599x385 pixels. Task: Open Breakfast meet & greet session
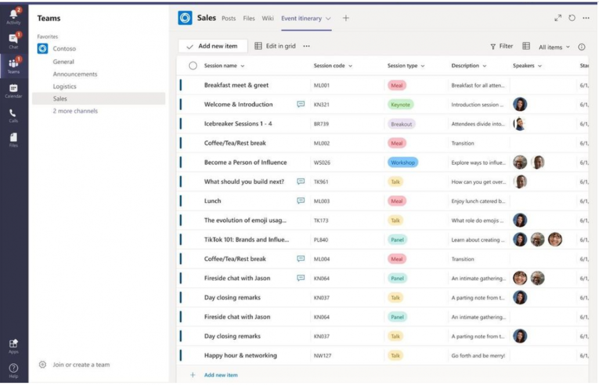tap(236, 85)
